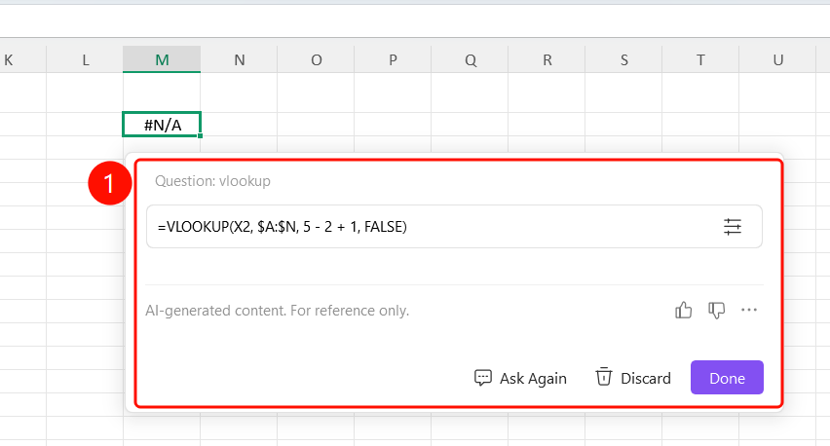830x446 pixels.
Task: Select column M header
Action: pos(162,59)
